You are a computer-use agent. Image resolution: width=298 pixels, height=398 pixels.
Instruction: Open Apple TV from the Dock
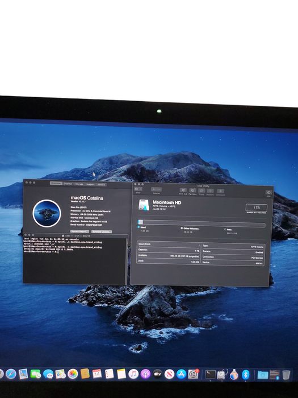[157, 374]
